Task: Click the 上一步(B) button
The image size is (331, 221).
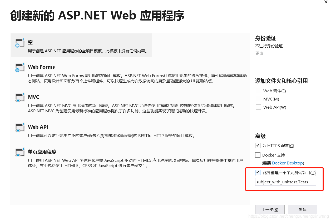Action: pyautogui.click(x=270, y=209)
